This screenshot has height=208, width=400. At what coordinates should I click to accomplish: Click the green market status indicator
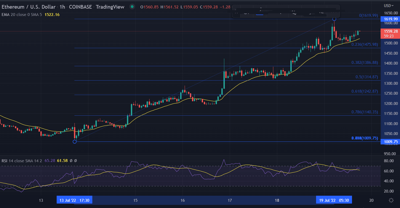[x=132, y=7]
